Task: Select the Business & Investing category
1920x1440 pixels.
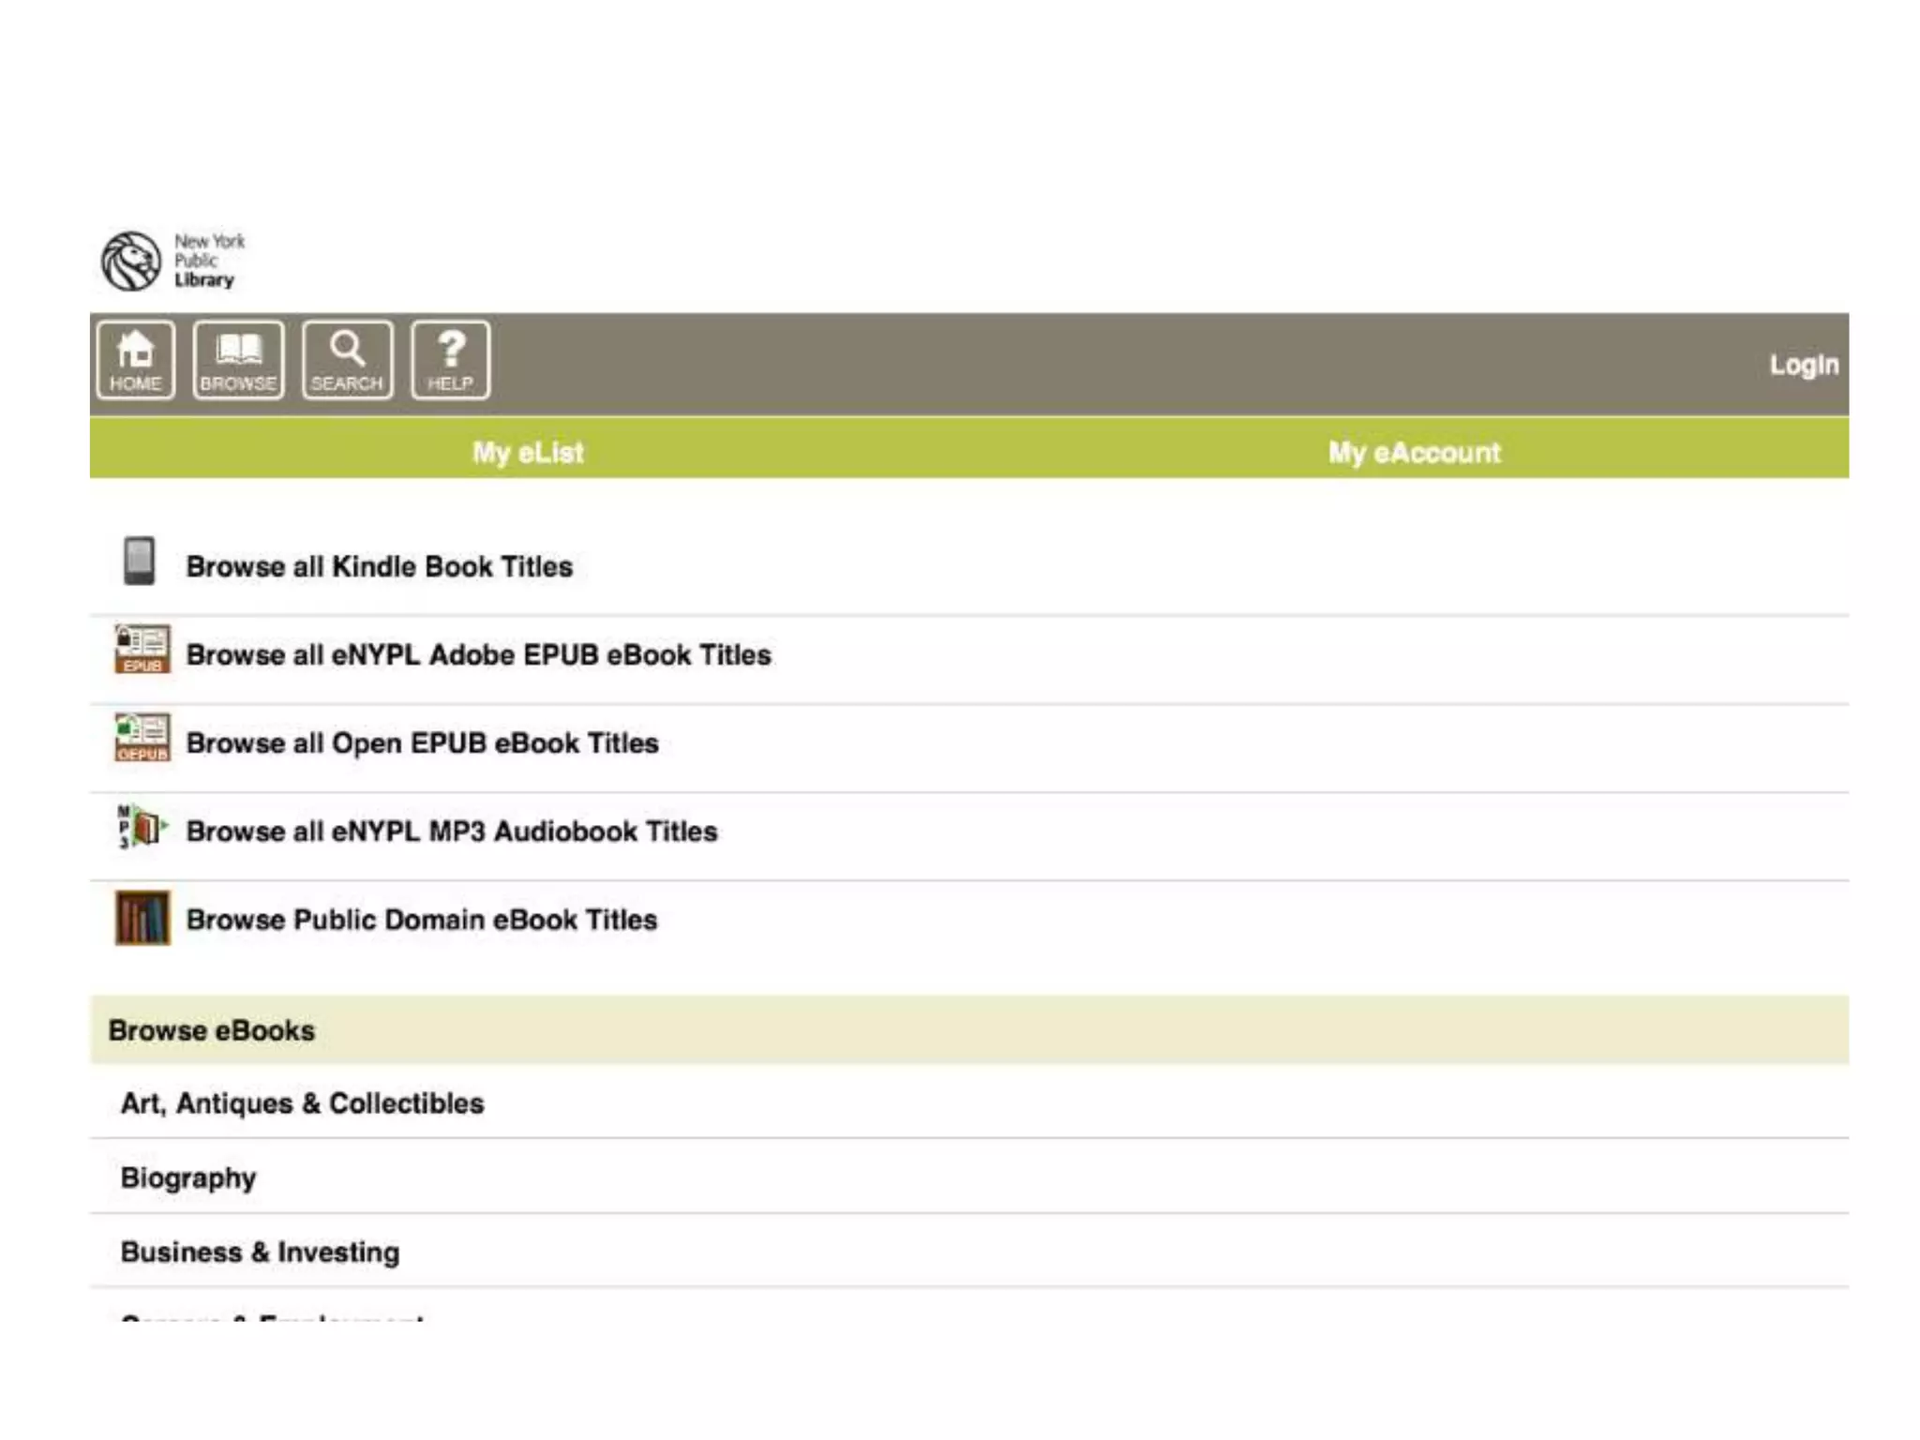Action: coord(260,1252)
